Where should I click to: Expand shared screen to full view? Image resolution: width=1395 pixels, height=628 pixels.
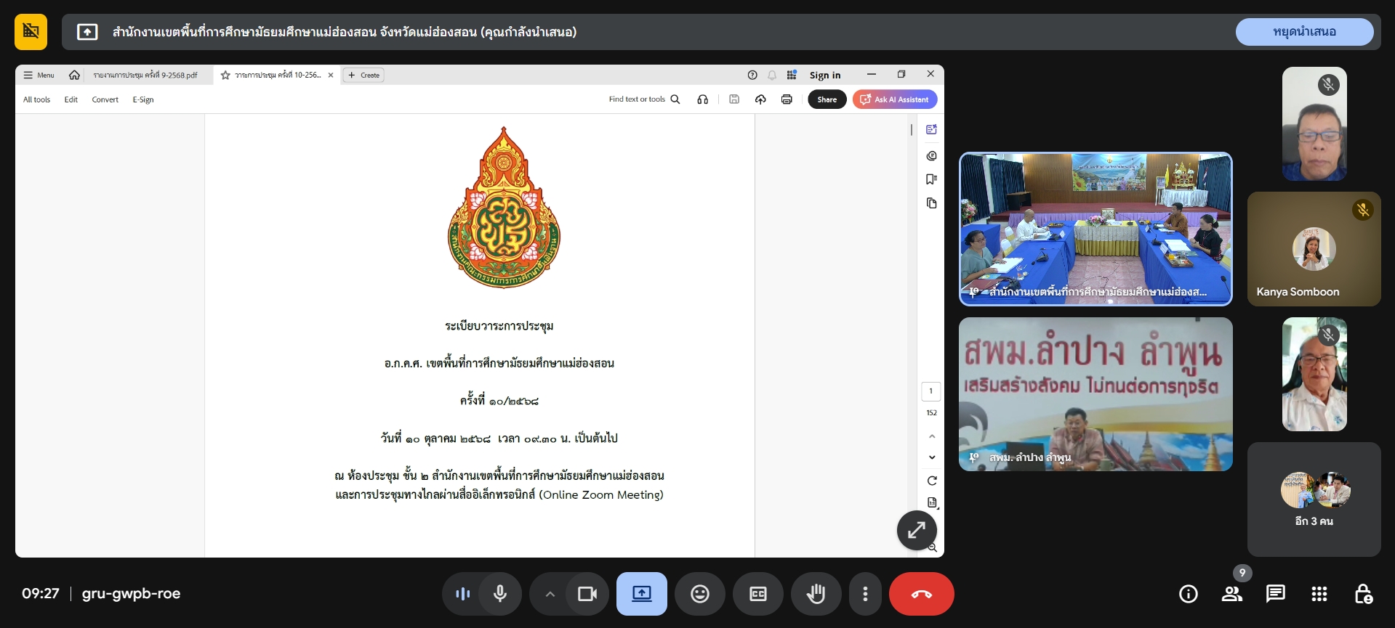click(916, 530)
